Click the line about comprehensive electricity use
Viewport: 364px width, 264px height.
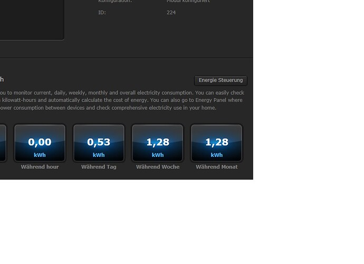[x=108, y=108]
